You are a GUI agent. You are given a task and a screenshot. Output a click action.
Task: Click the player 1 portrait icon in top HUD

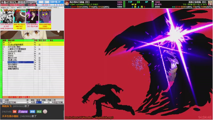pyautogui.click(x=67, y=3)
